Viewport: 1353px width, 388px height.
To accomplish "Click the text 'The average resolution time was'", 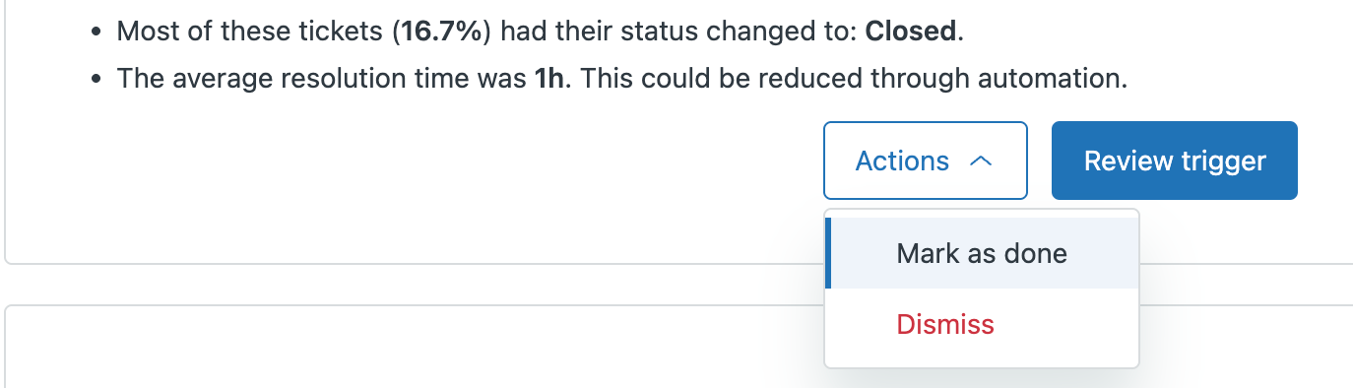I will pos(322,79).
